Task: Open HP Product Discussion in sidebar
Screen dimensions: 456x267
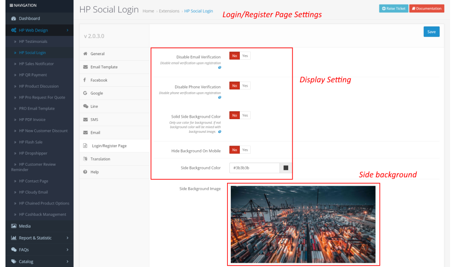Action: tap(39, 86)
